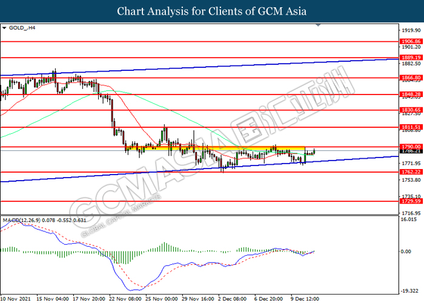The height and width of the screenshot is (303, 424).
Task: Click the 6 Dec 20:00 time label
Action: pyautogui.click(x=268, y=299)
